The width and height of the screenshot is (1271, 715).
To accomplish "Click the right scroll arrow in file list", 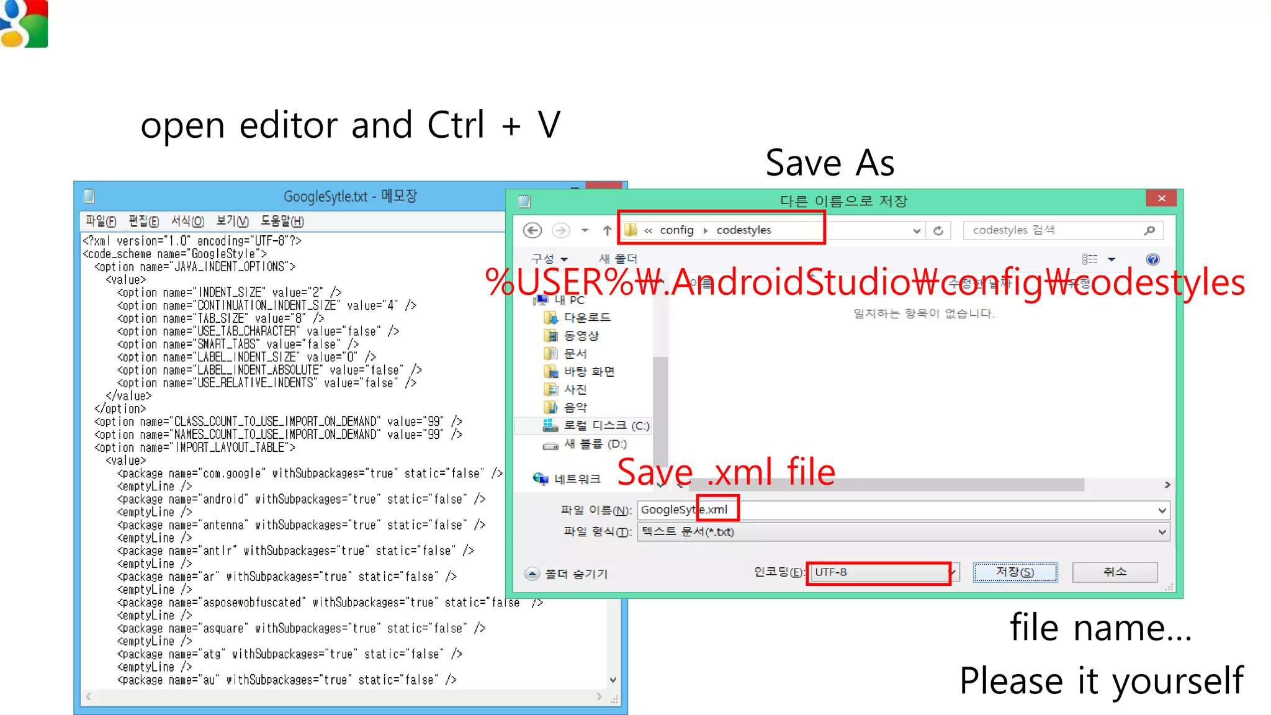I will (1167, 485).
